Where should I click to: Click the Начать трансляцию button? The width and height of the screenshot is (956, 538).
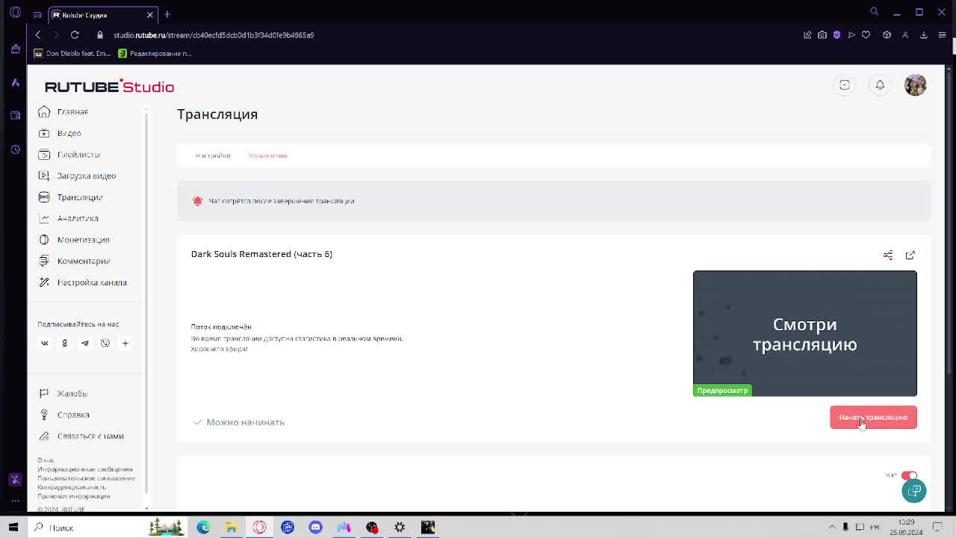873,417
